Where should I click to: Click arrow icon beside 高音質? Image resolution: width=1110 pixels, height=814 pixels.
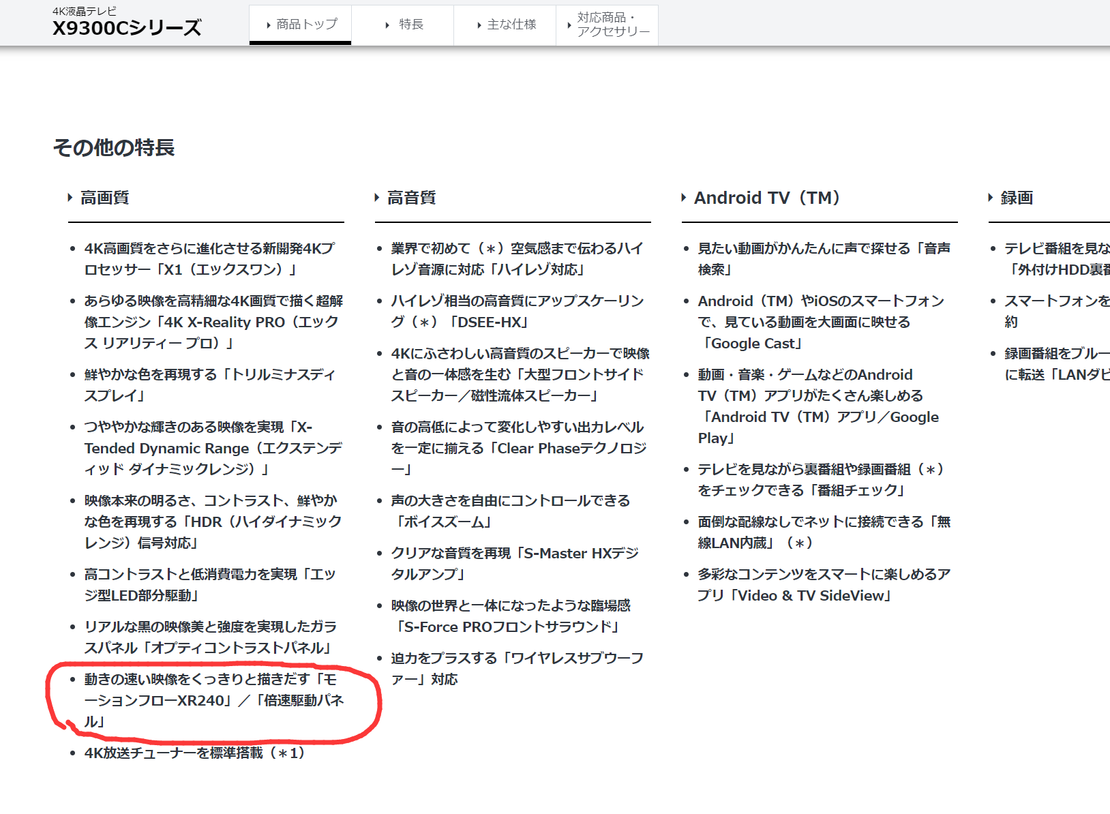376,198
